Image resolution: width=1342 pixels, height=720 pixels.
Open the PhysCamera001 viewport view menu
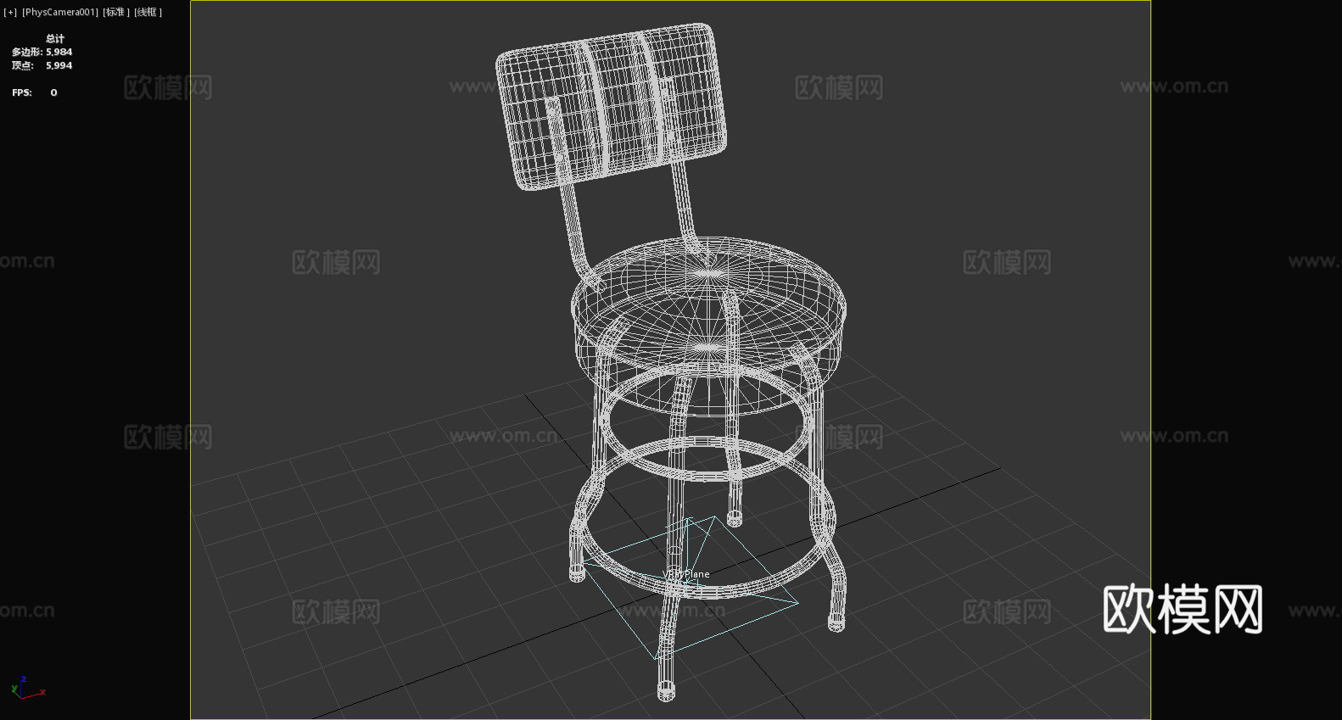(60, 12)
